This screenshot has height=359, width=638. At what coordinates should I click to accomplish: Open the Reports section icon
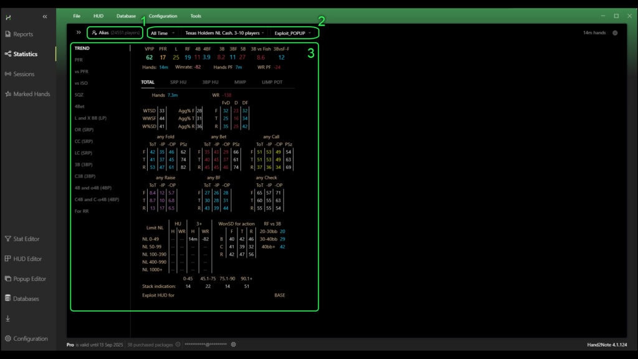(x=7, y=34)
